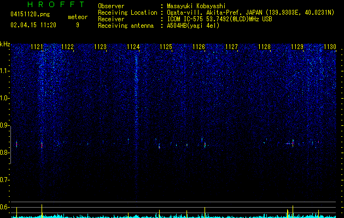Image resolution: width=344 pixels, height=218 pixels.
Task: Click the 1122 time marker
Action: tap(68, 47)
